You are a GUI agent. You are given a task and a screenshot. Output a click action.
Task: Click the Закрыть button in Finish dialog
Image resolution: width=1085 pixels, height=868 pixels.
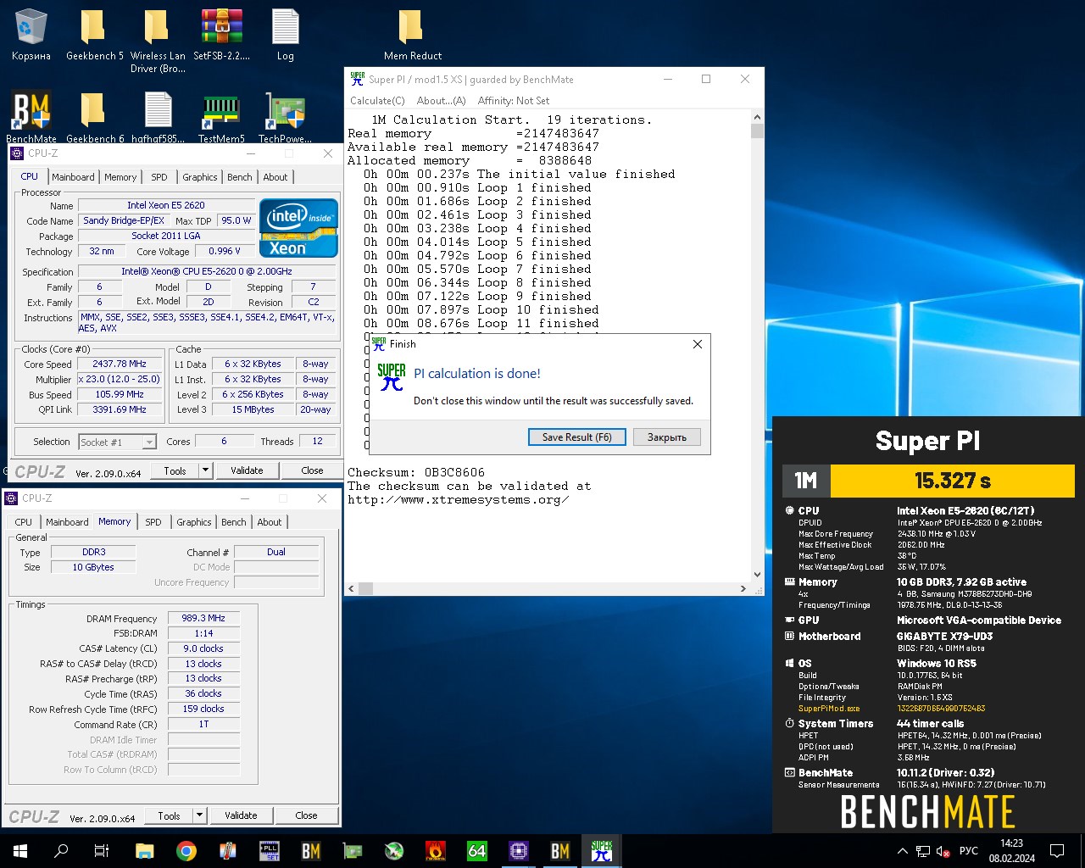tap(667, 437)
